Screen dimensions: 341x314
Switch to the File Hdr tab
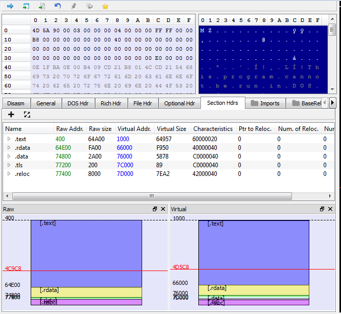(143, 103)
